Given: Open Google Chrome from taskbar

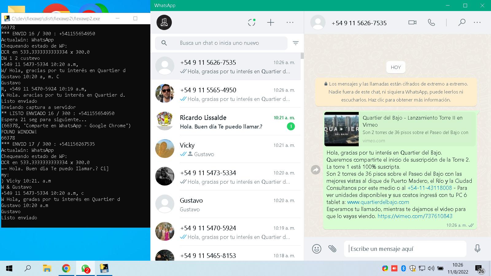Looking at the screenshot, I should (66, 269).
